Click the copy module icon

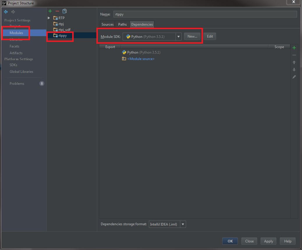64,11
